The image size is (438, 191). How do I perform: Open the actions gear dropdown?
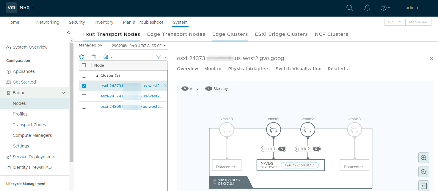(x=108, y=57)
